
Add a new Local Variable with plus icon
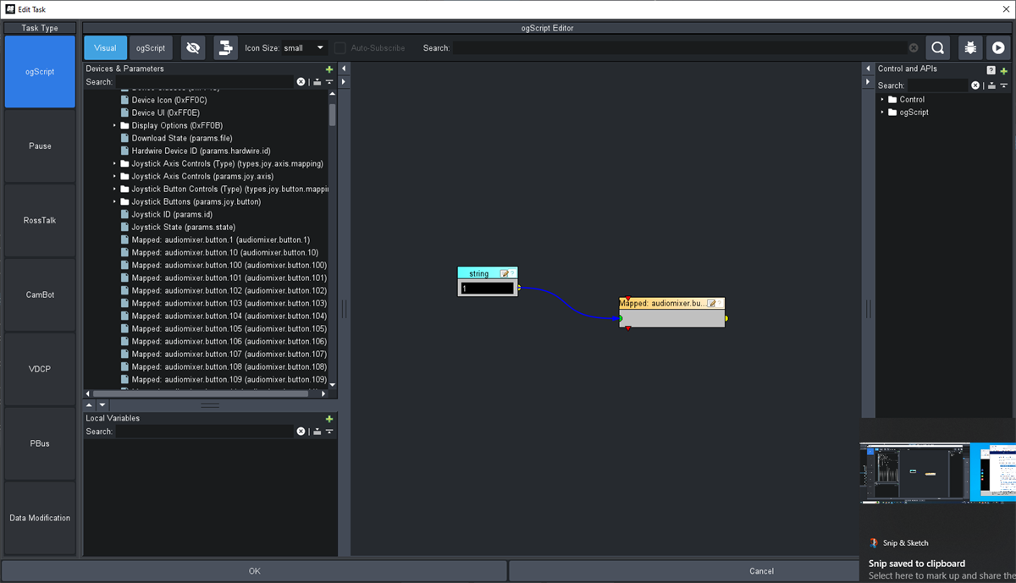pyautogui.click(x=329, y=419)
